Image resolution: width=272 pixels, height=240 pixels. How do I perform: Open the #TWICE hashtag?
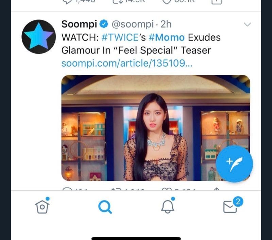point(118,37)
